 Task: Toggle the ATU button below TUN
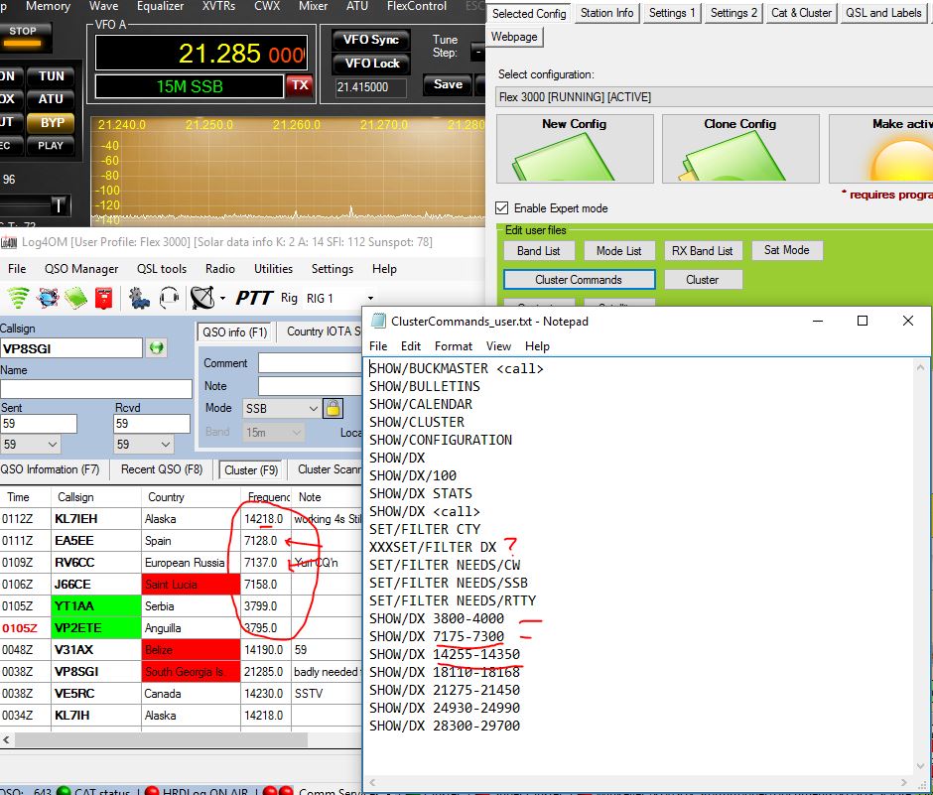(x=52, y=99)
